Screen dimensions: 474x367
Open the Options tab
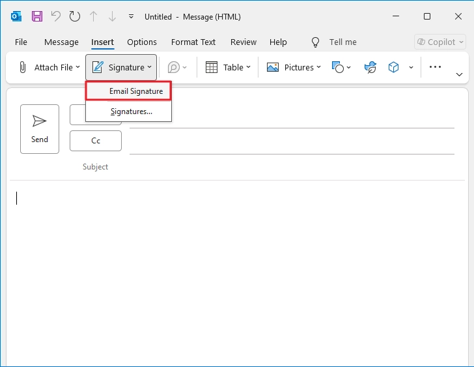[x=142, y=42]
